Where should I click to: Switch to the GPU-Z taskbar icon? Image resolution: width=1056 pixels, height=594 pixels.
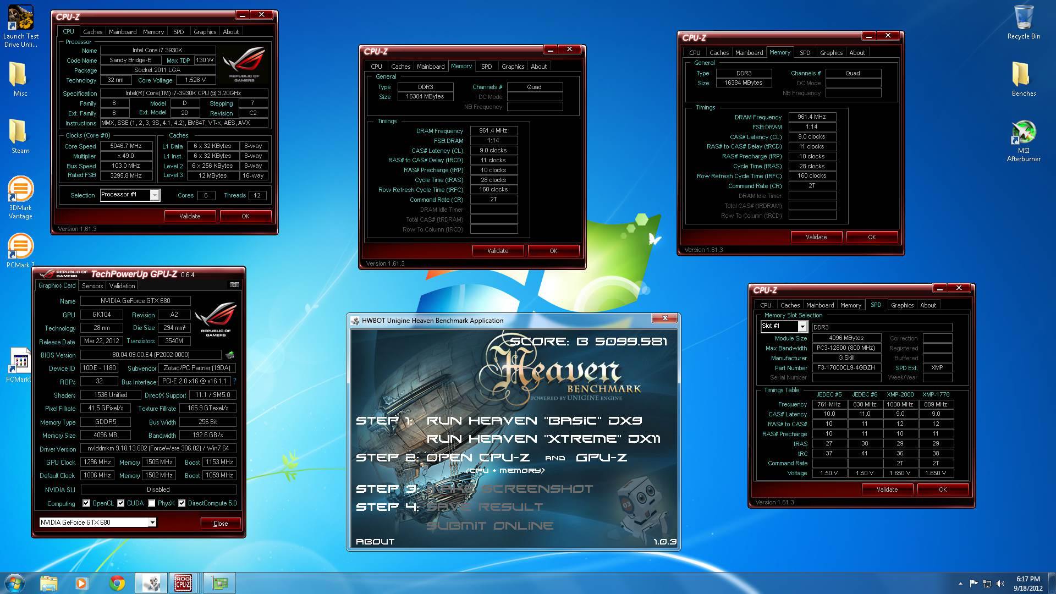click(219, 583)
